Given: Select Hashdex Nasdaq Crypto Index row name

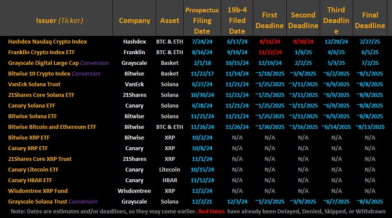Looking at the screenshot, I should click(48, 42).
